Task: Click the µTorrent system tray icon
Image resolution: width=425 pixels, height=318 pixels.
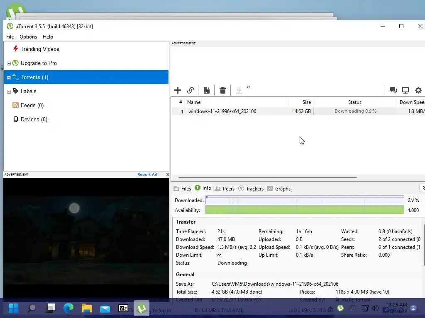Action: coord(340,308)
